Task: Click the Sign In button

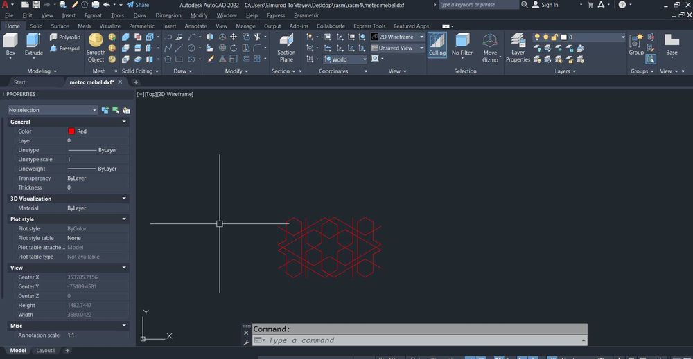Action: point(545,5)
